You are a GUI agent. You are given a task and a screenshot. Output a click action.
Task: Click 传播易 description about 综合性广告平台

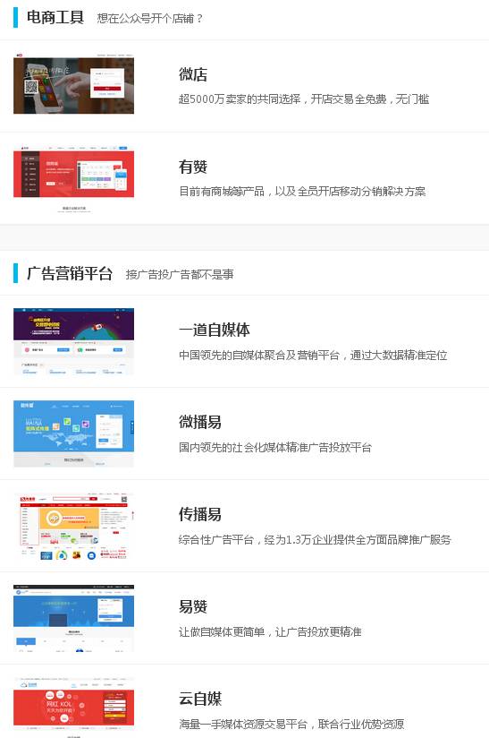pos(315,539)
